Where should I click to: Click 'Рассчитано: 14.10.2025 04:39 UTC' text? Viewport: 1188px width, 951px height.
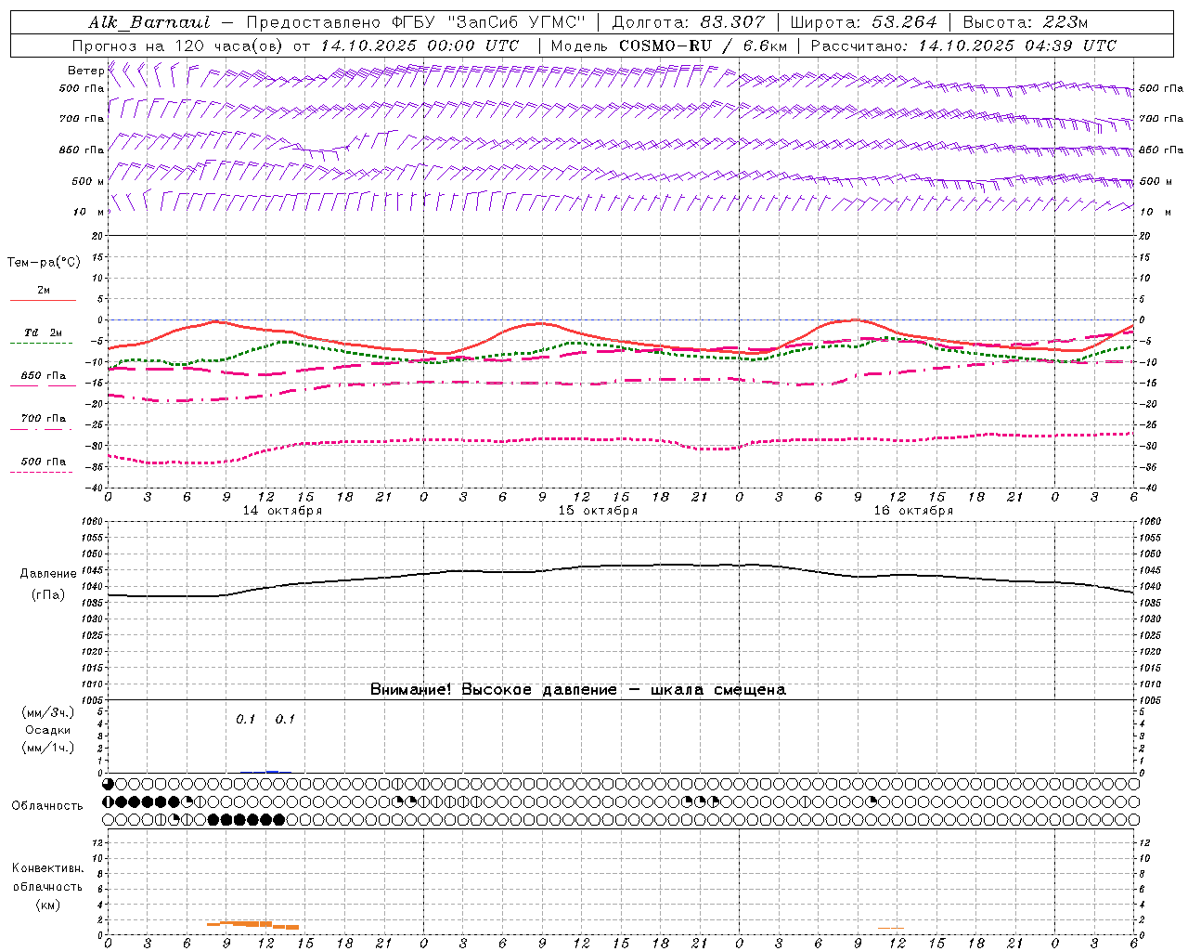[963, 46]
